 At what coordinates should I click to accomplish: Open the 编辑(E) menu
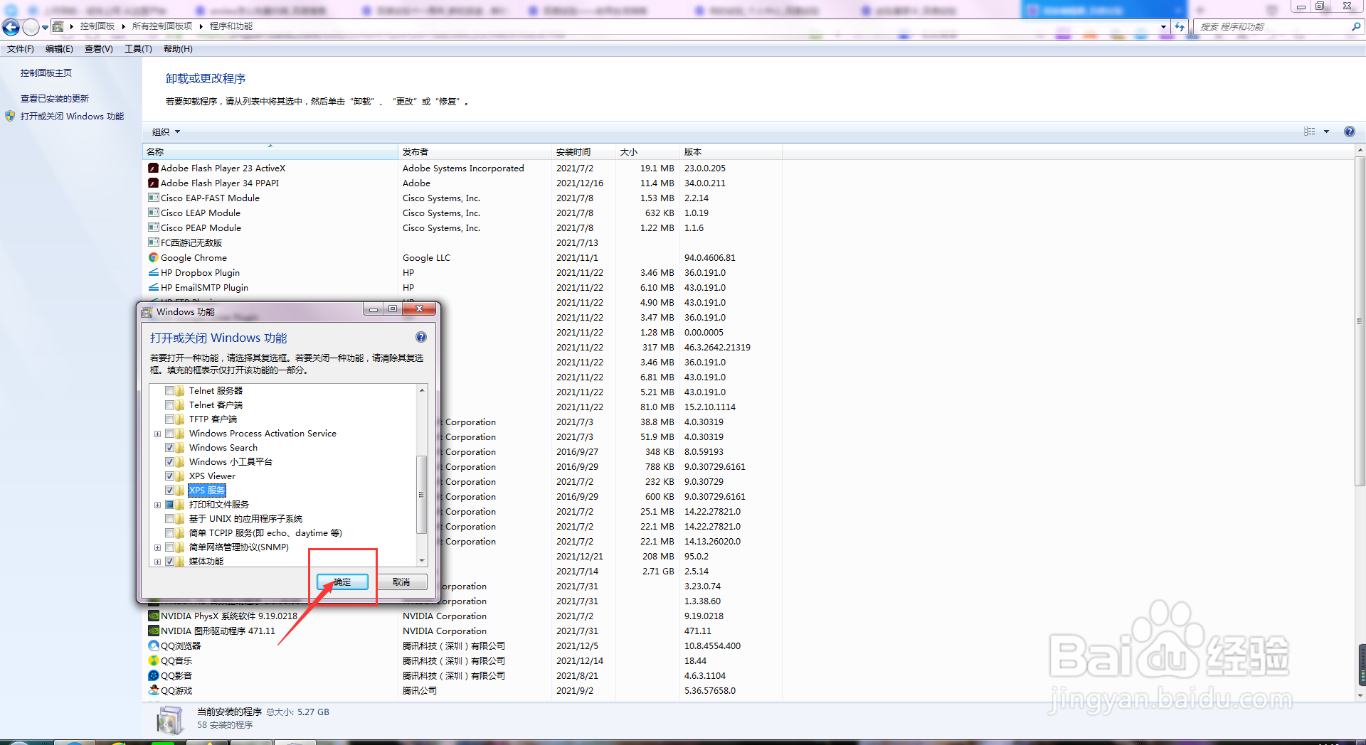click(x=59, y=49)
